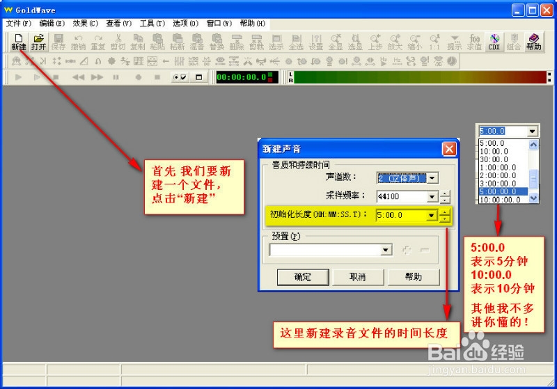
Task: Click the control window button beside time display
Action: (199, 77)
